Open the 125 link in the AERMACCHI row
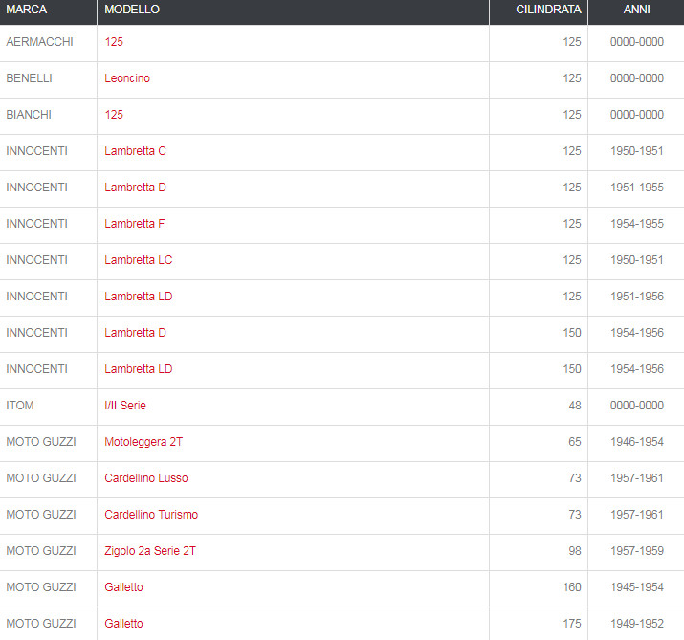 (114, 42)
